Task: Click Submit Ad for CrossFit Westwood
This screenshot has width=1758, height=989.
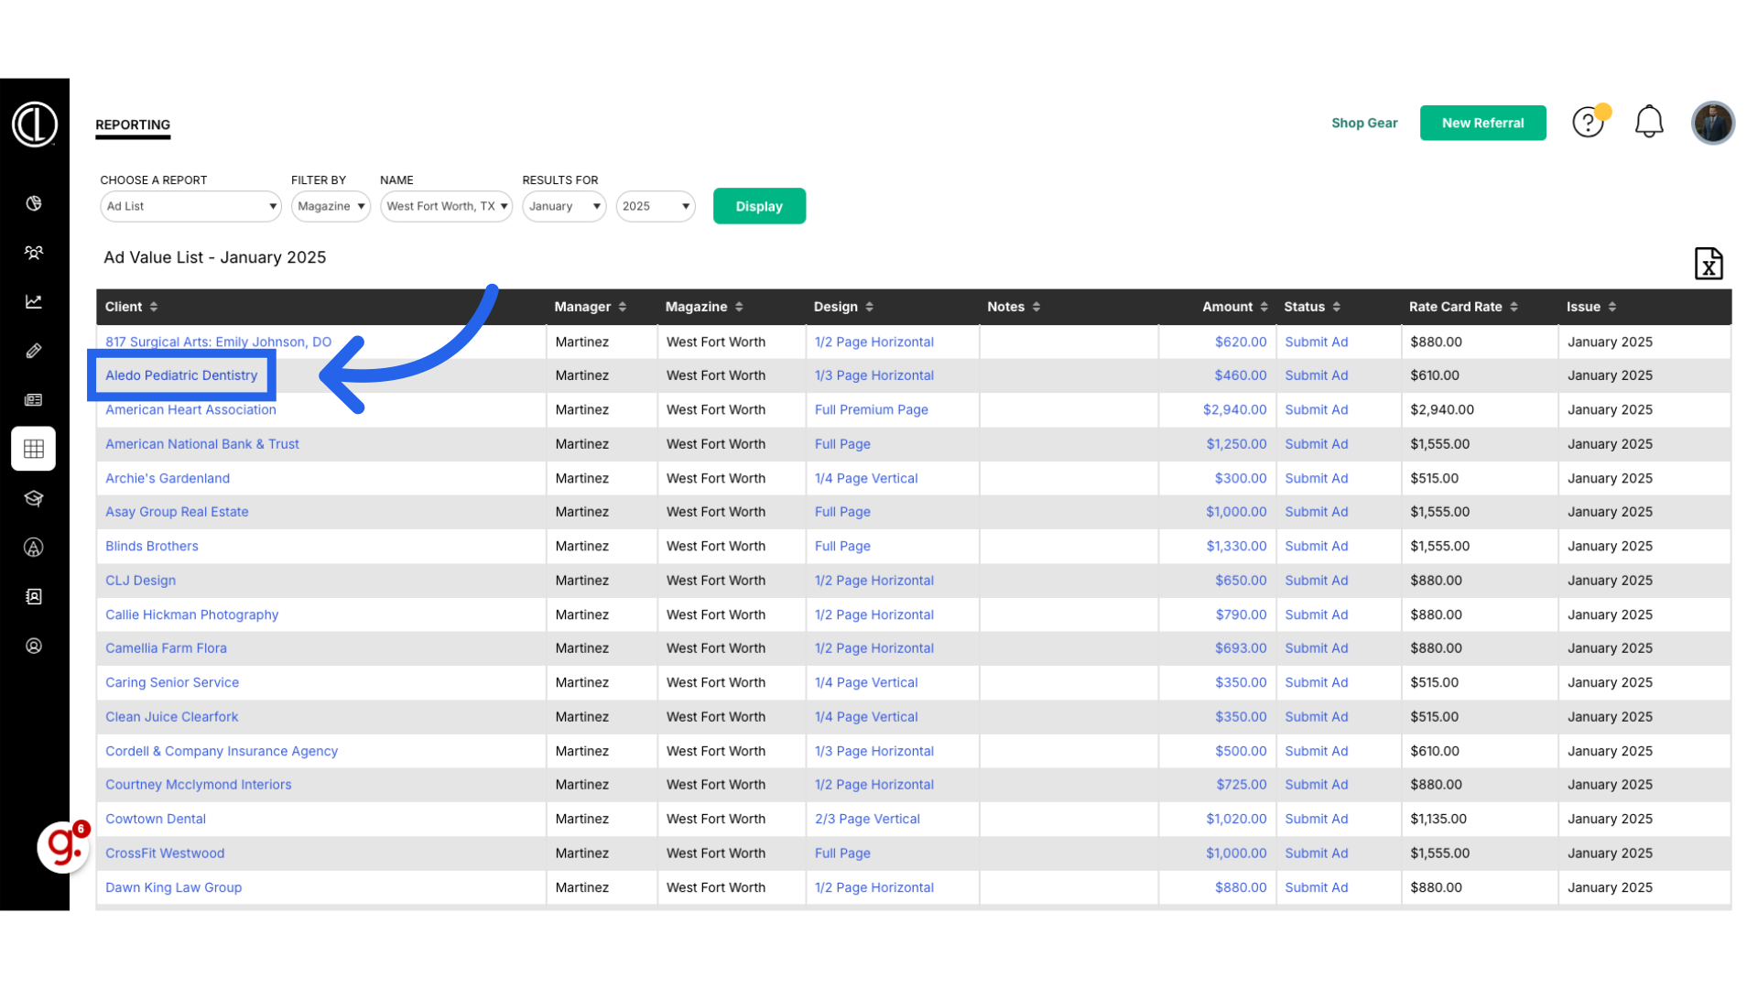Action: pyautogui.click(x=1316, y=853)
